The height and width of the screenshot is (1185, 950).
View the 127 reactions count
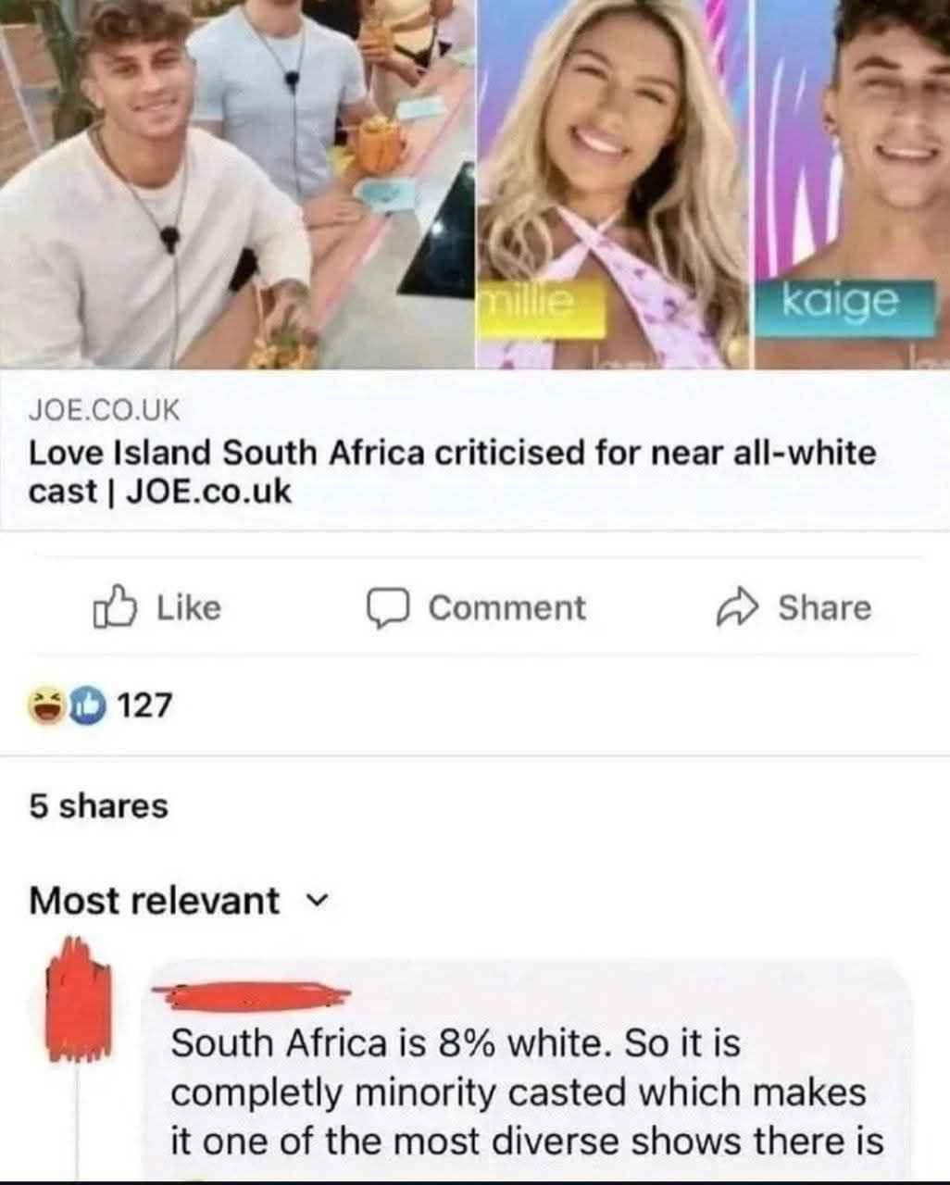[x=145, y=705]
